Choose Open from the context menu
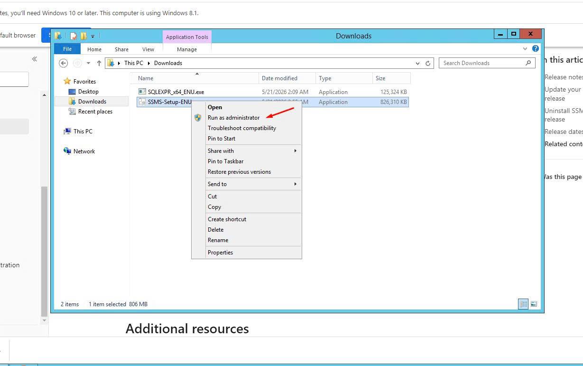 click(215, 107)
